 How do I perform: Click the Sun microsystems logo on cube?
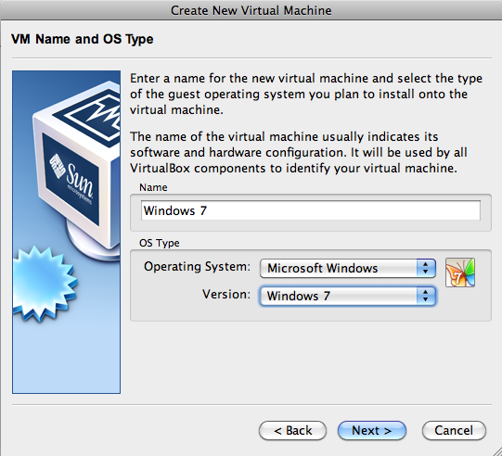tap(71, 180)
